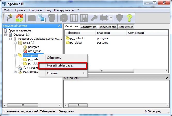Click the Refresh object toolbar icon
The width and height of the screenshot is (172, 116).
(19, 18)
